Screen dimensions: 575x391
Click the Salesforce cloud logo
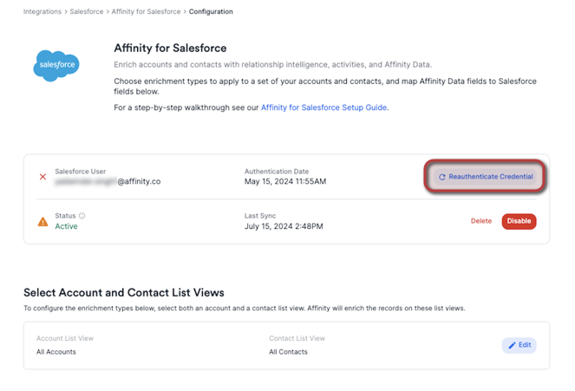tap(59, 66)
